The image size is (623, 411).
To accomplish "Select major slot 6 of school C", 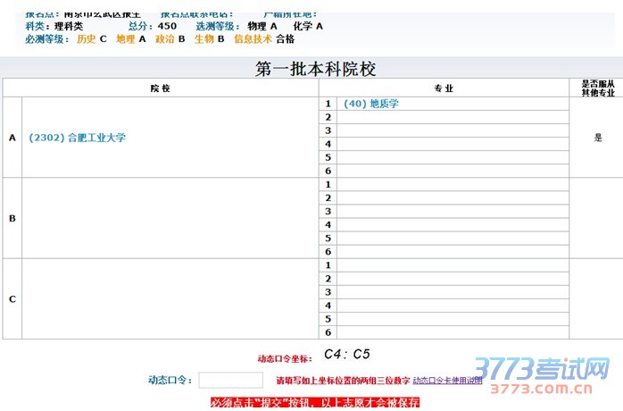I will click(x=453, y=332).
